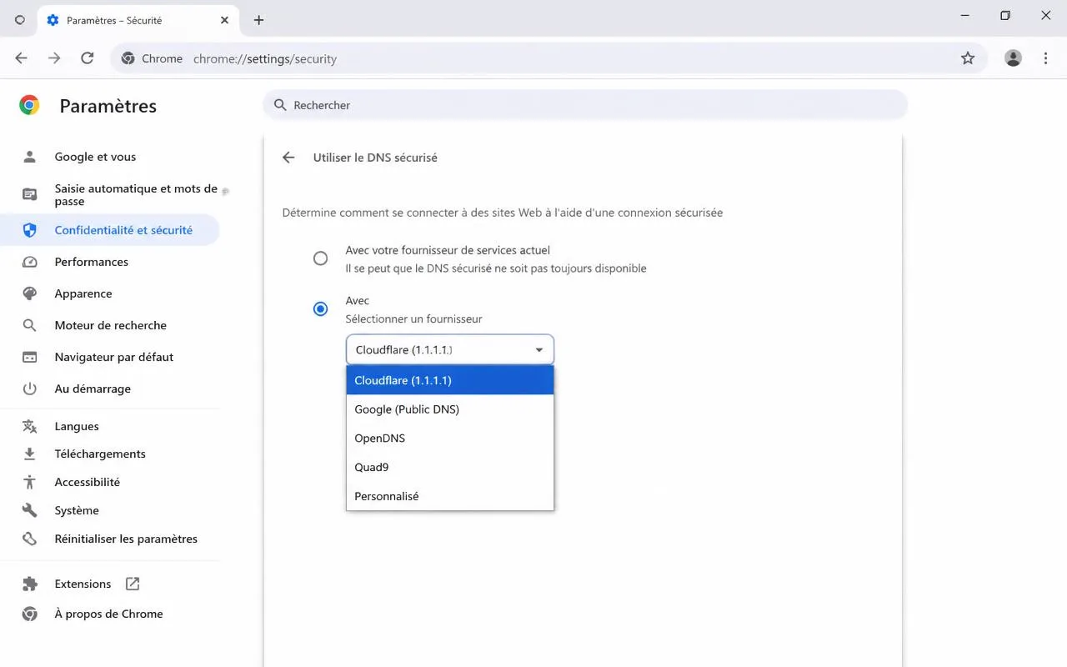Choose Google (Public DNS) in the list
Screen dimensions: 1067x667
point(450,409)
